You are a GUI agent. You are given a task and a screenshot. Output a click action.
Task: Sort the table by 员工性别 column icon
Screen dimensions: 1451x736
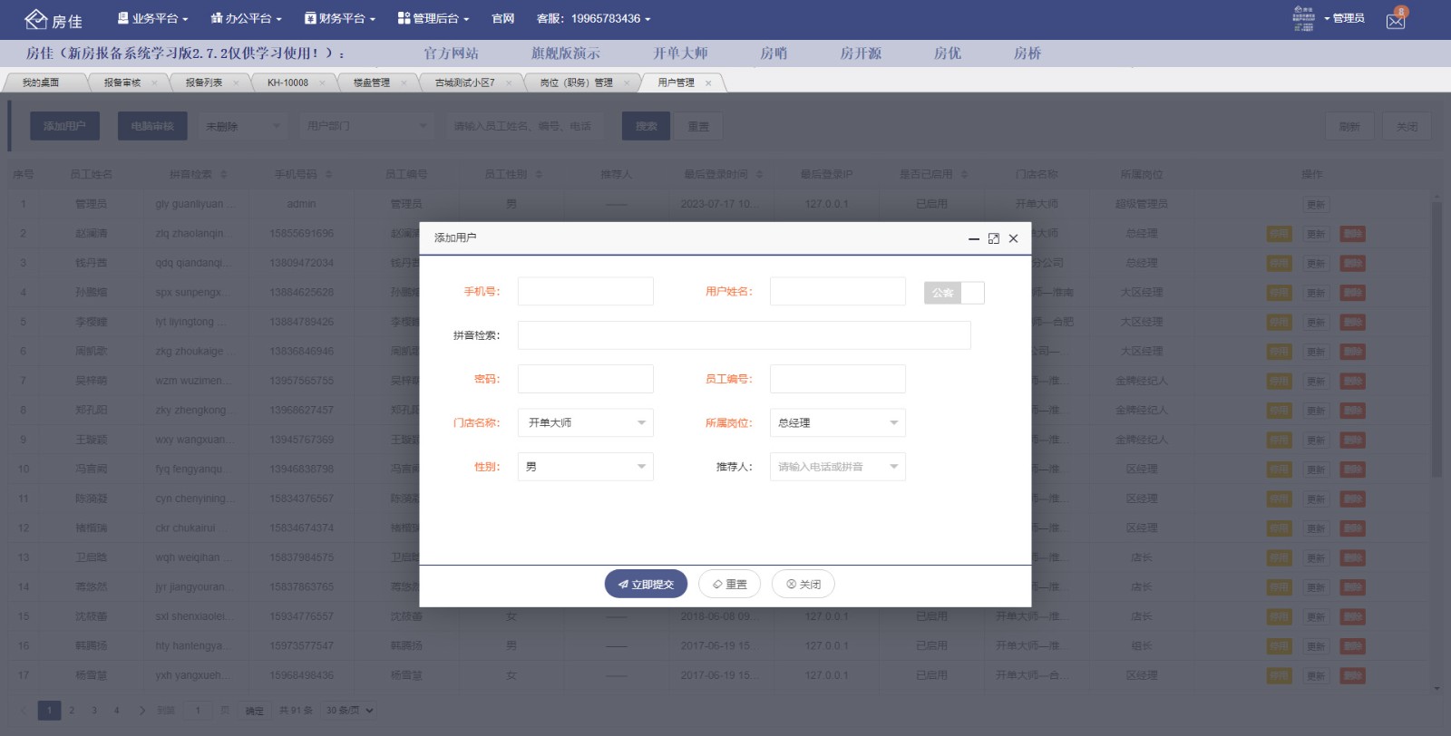click(x=539, y=174)
